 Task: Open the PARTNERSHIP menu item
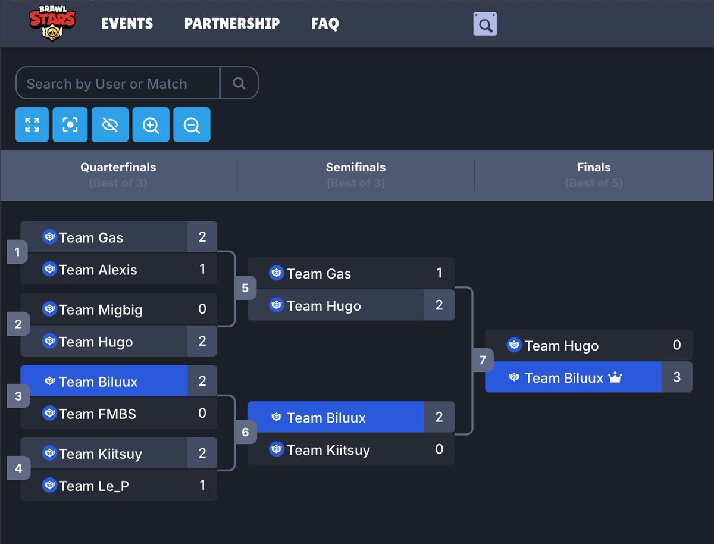click(231, 24)
